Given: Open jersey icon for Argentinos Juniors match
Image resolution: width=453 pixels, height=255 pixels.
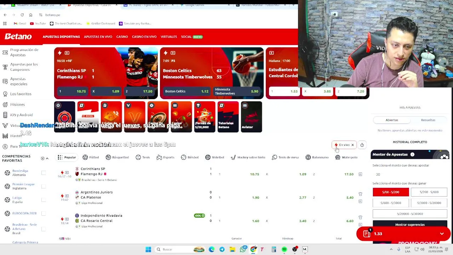Looking at the screenshot, I should coord(360,194).
